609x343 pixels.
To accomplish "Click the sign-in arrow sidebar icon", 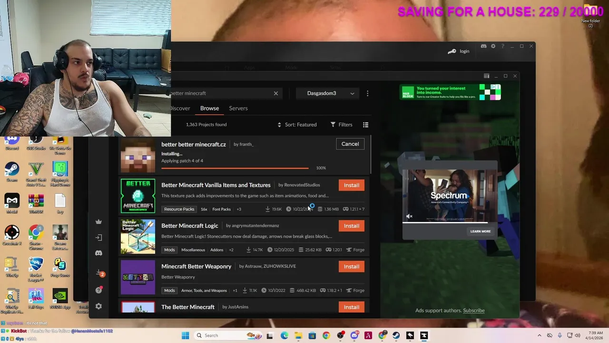I will tap(98, 237).
